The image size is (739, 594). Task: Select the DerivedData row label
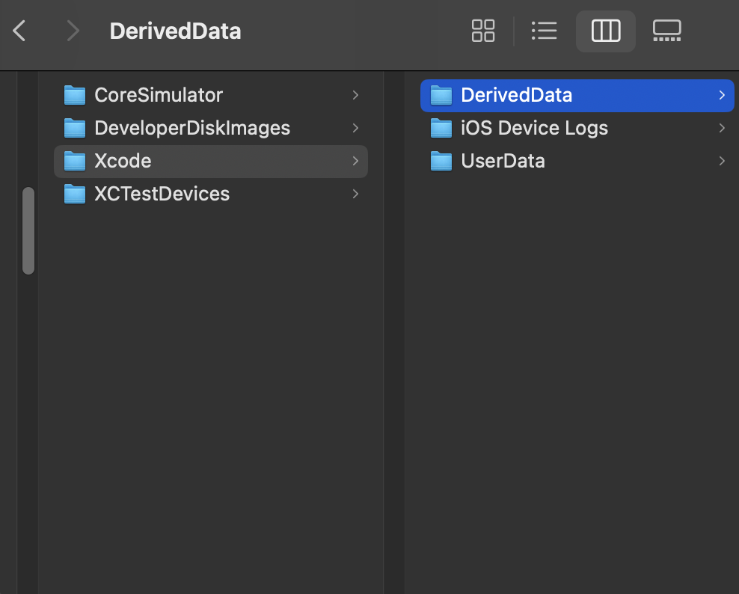[x=517, y=95]
